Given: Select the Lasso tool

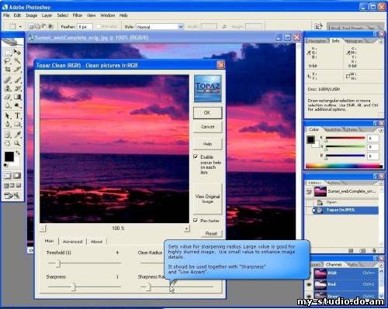Looking at the screenshot, I should coord(8,61).
